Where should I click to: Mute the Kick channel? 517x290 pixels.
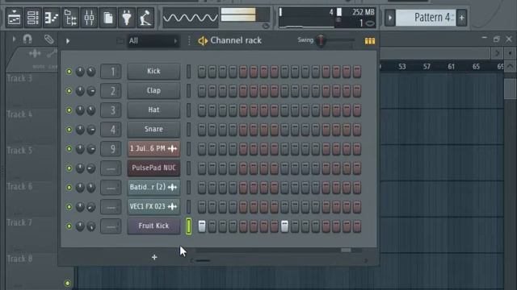[69, 72]
